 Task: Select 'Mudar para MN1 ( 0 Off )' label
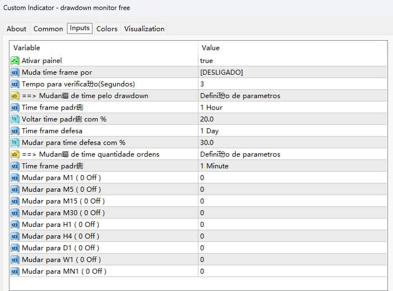tap(64, 271)
